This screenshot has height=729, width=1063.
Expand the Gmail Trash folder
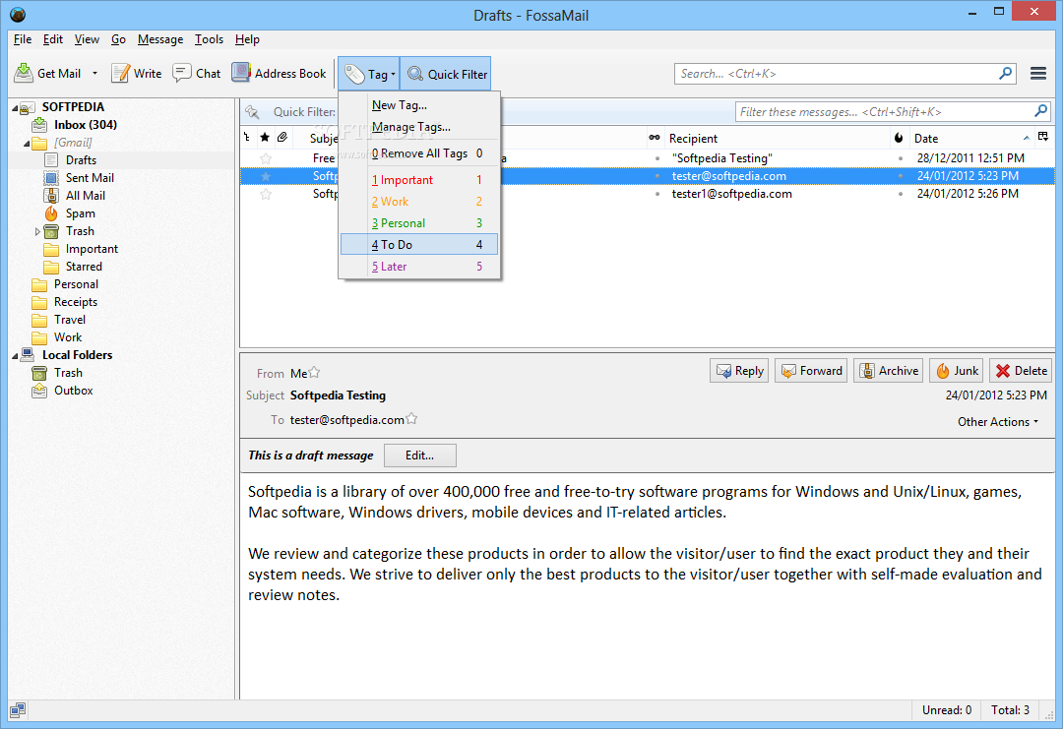37,232
